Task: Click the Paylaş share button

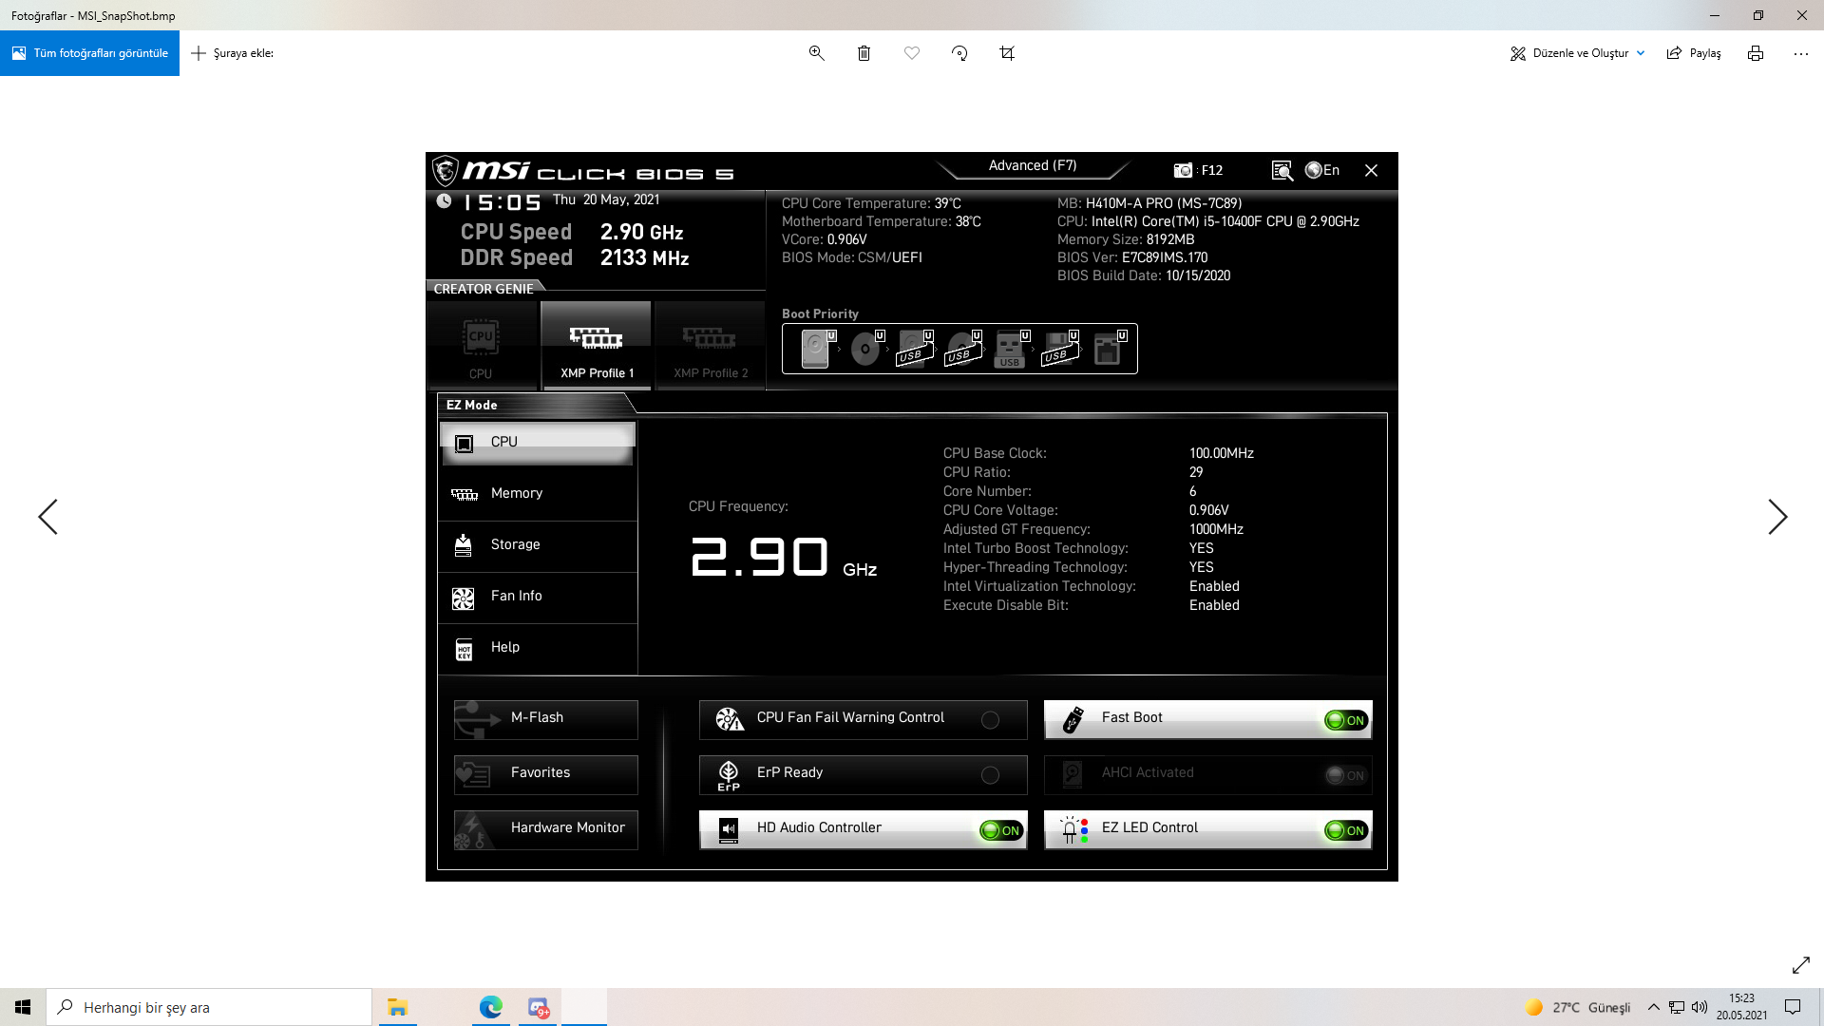Action: tap(1694, 53)
